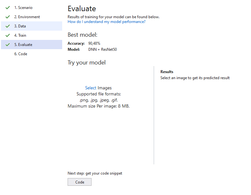Click the accuracy value 90,48%

(94, 43)
